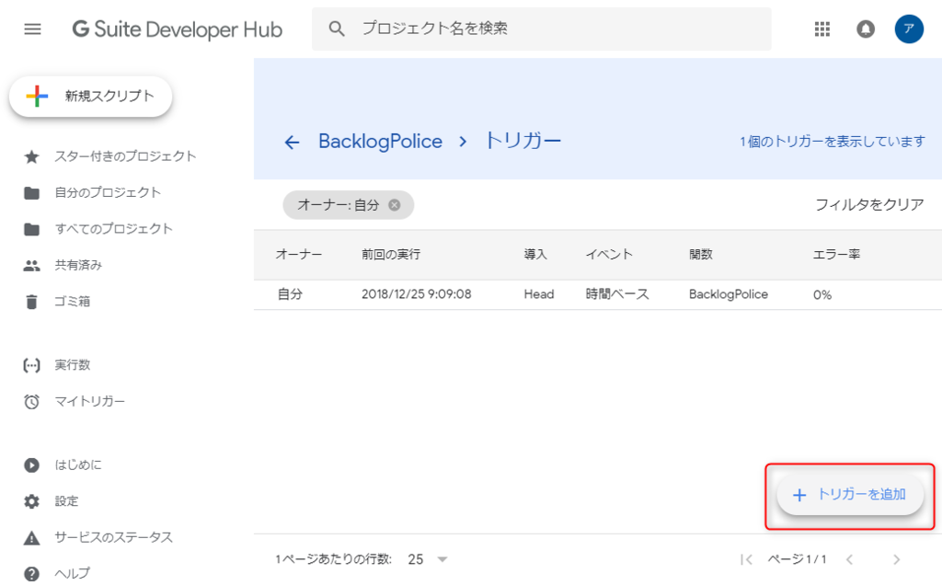
Task: Open 共有済み in sidebar
Action: click(78, 265)
